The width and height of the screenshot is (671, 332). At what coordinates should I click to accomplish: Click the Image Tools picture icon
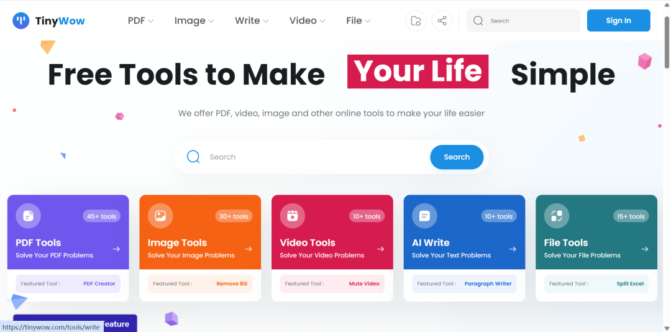click(160, 216)
